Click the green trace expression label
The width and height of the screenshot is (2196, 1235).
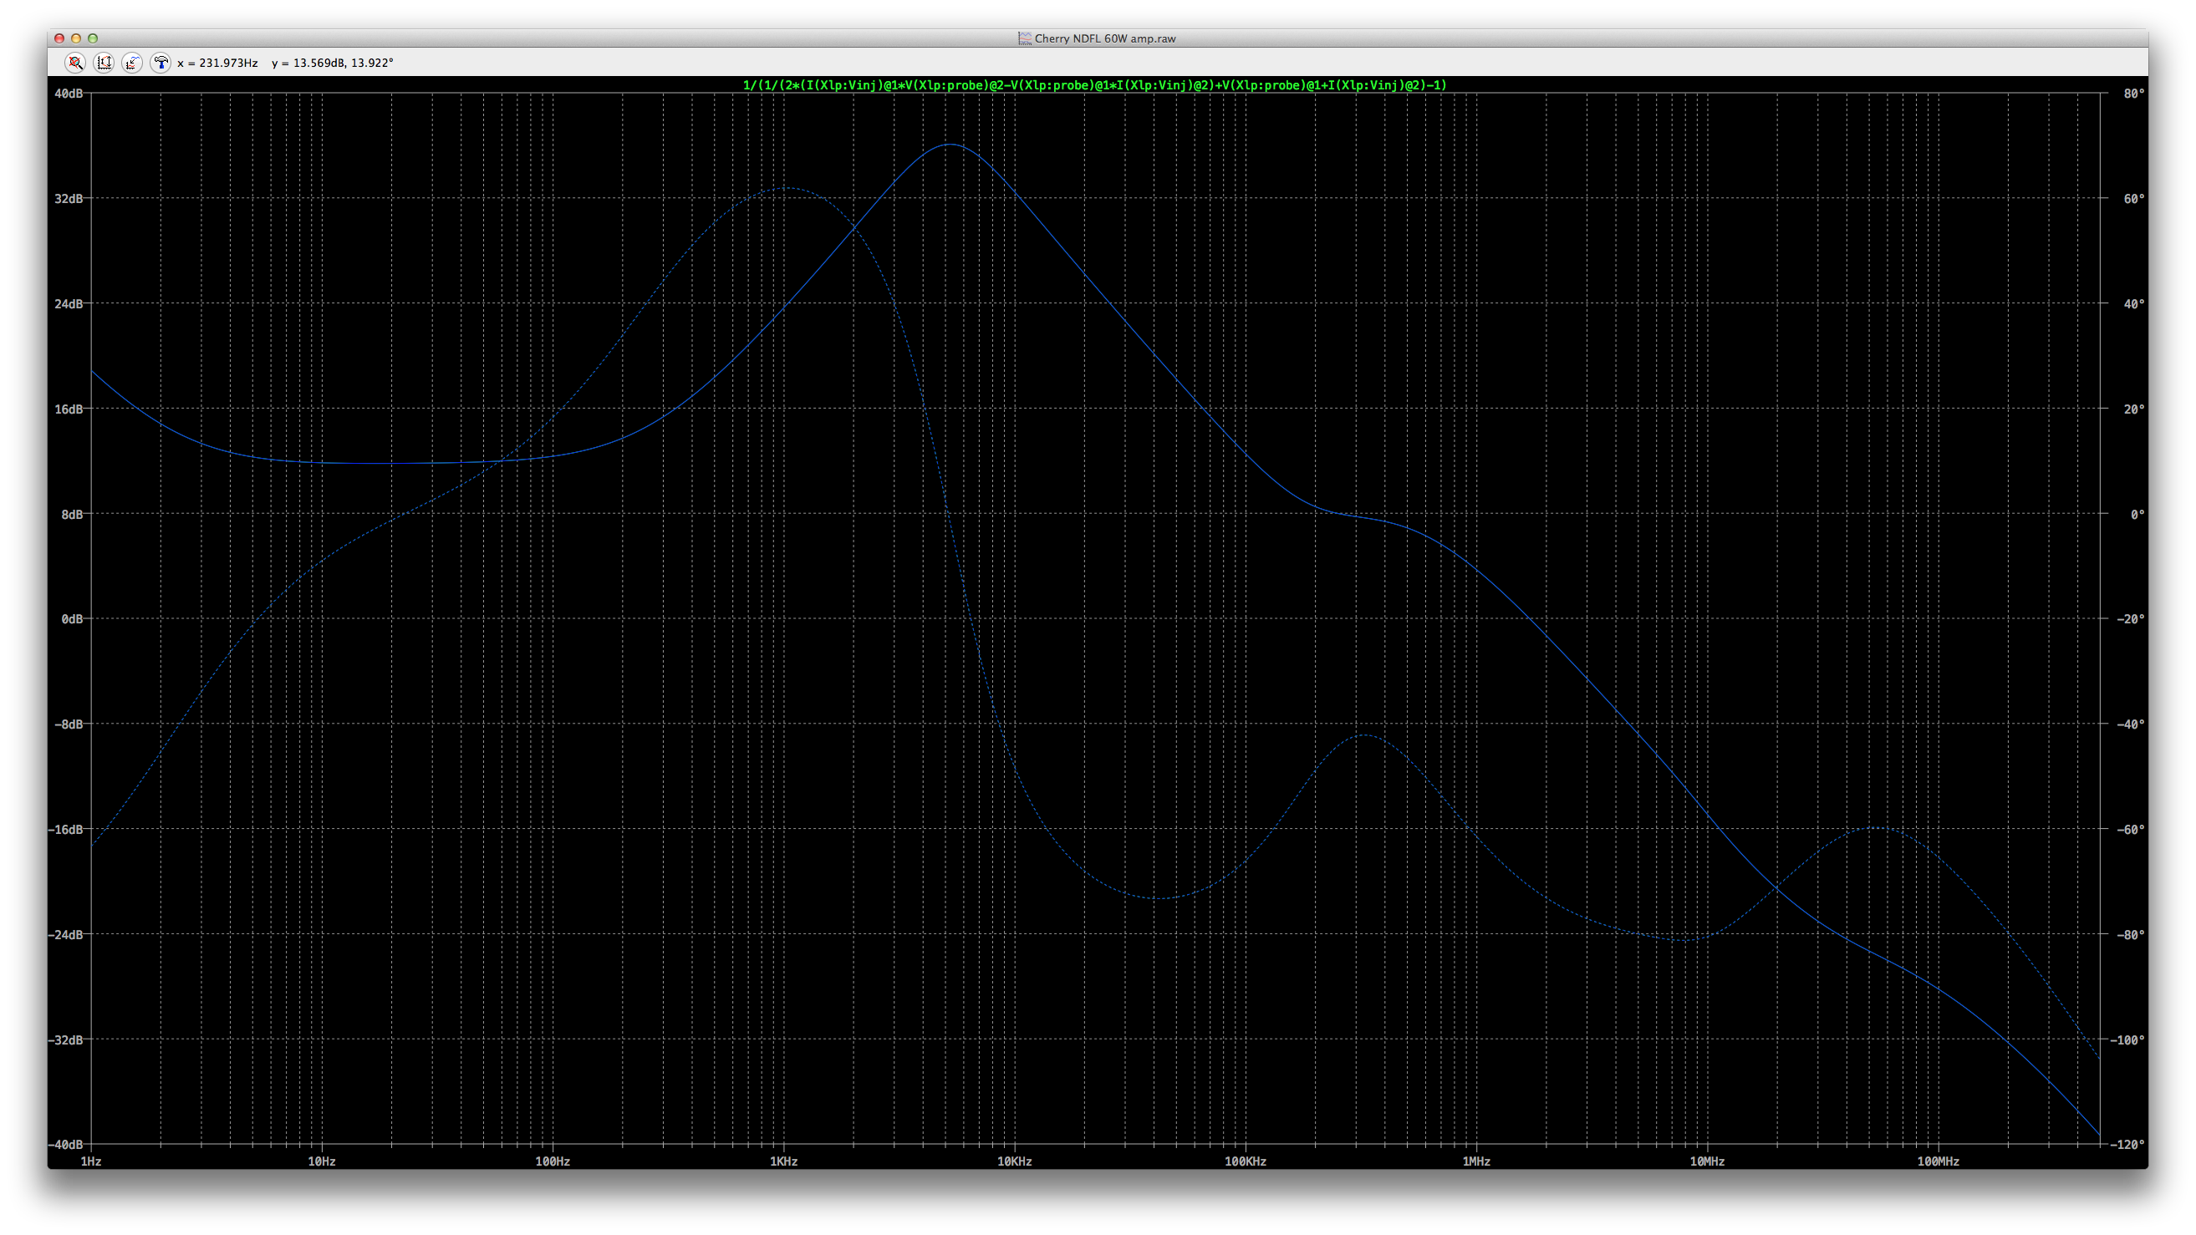(1094, 85)
